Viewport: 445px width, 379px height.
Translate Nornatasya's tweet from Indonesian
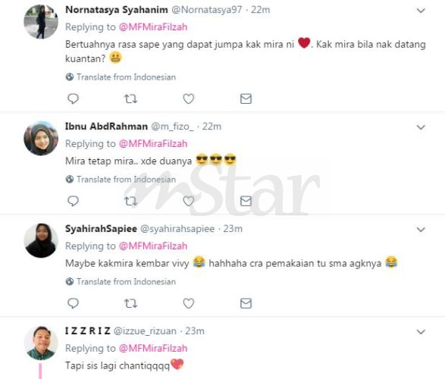[121, 77]
